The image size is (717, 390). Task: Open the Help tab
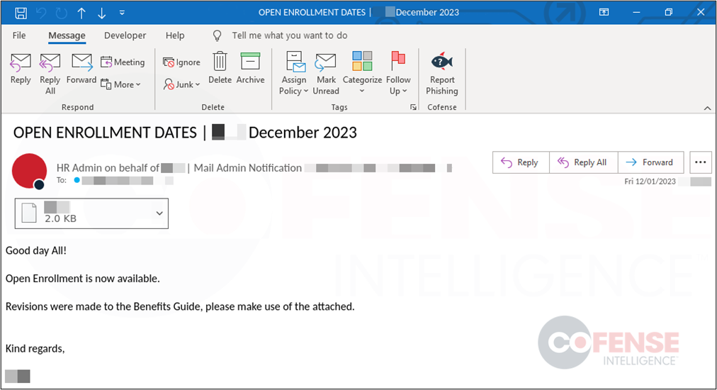[175, 35]
